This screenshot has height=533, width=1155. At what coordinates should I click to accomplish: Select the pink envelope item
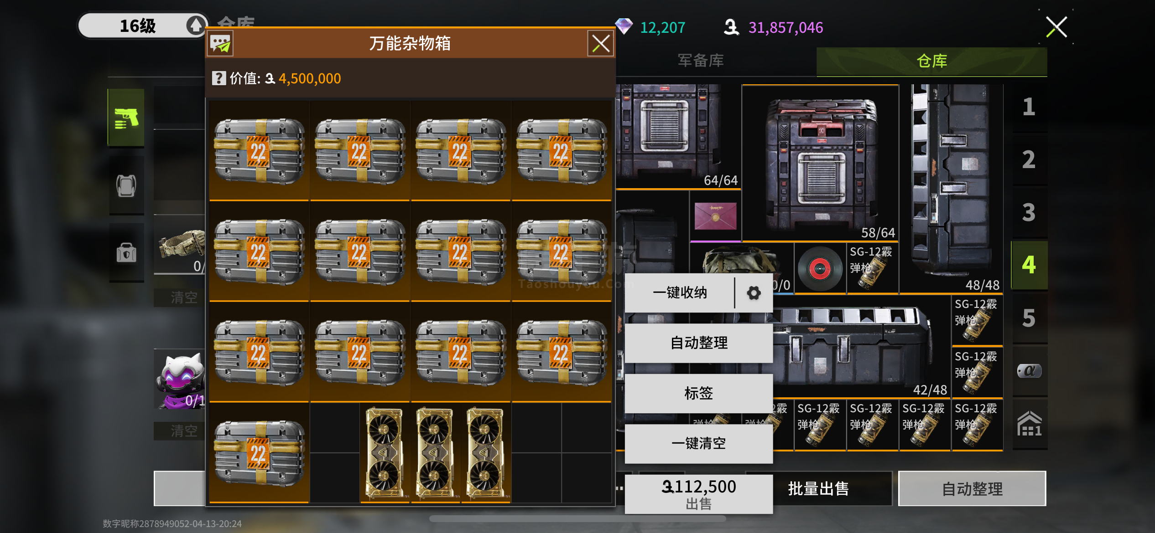(715, 216)
